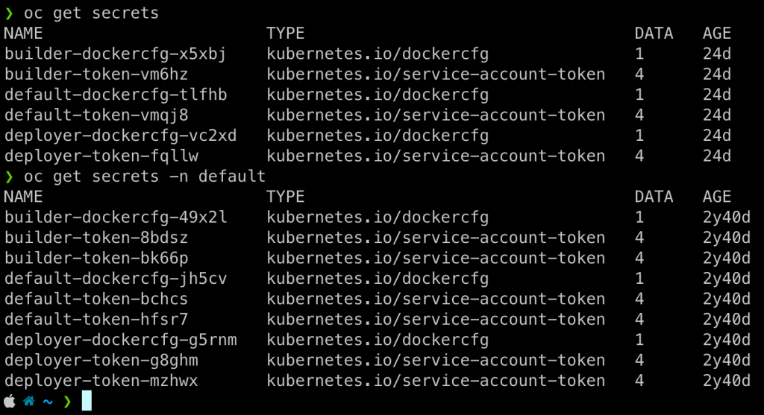Click secret name builder-dockercfg-x5xbj

tap(115, 54)
